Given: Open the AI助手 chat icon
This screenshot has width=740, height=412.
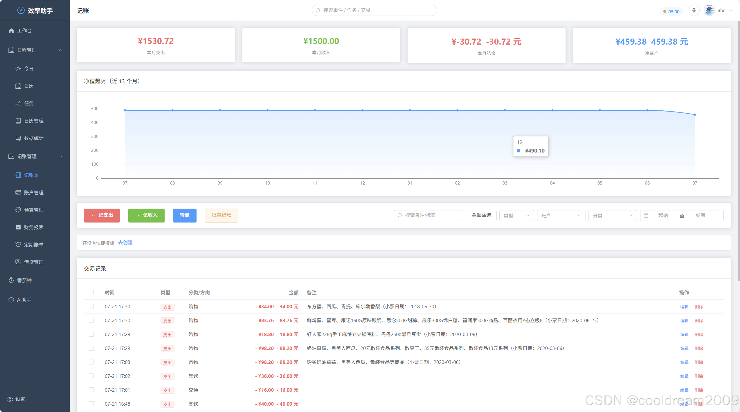Looking at the screenshot, I should 11,300.
